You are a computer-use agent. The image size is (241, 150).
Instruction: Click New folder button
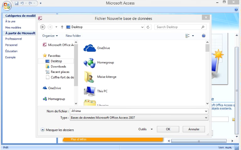click(73, 36)
